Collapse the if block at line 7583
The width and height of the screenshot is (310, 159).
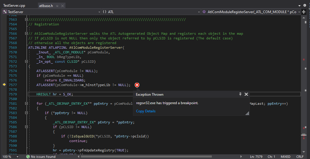pyautogui.click(x=26, y=113)
